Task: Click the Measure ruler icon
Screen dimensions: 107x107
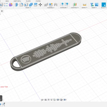Action: [85, 5]
